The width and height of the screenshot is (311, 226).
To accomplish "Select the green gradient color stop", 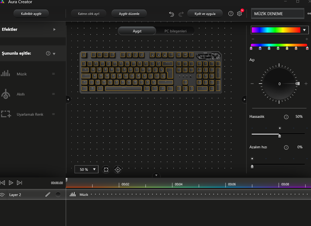I will (x=278, y=48).
